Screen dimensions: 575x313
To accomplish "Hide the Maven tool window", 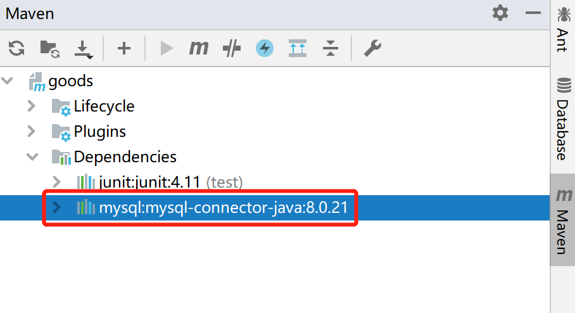I will click(533, 13).
